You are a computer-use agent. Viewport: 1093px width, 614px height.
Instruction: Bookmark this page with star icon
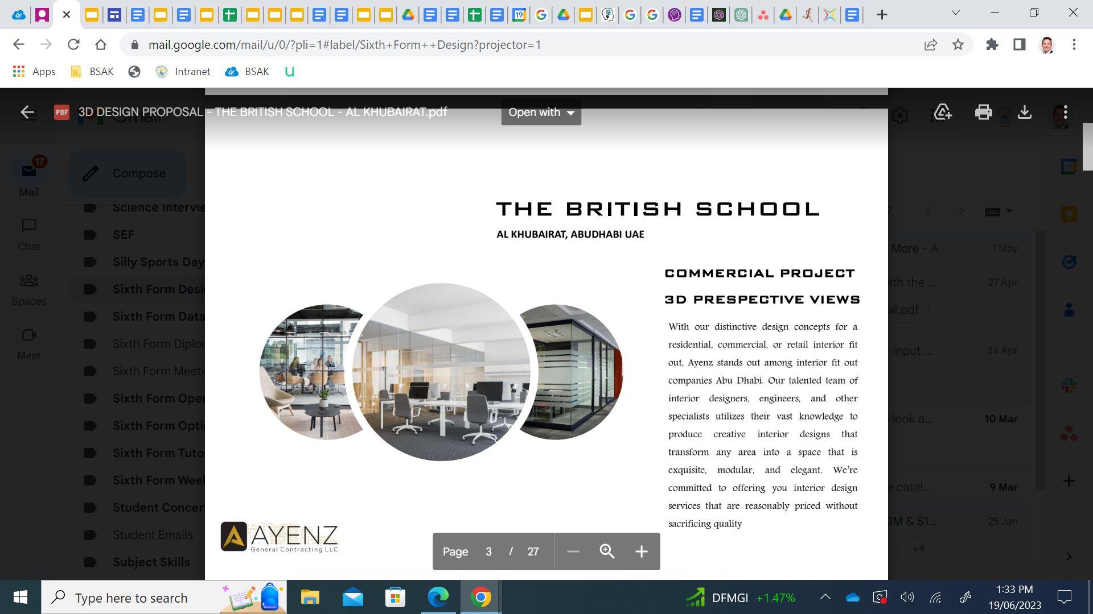click(958, 44)
